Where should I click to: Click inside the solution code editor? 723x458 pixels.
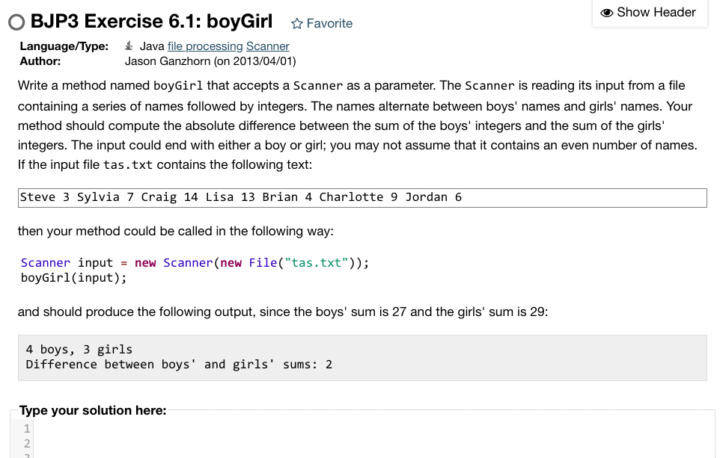[x=299, y=437]
